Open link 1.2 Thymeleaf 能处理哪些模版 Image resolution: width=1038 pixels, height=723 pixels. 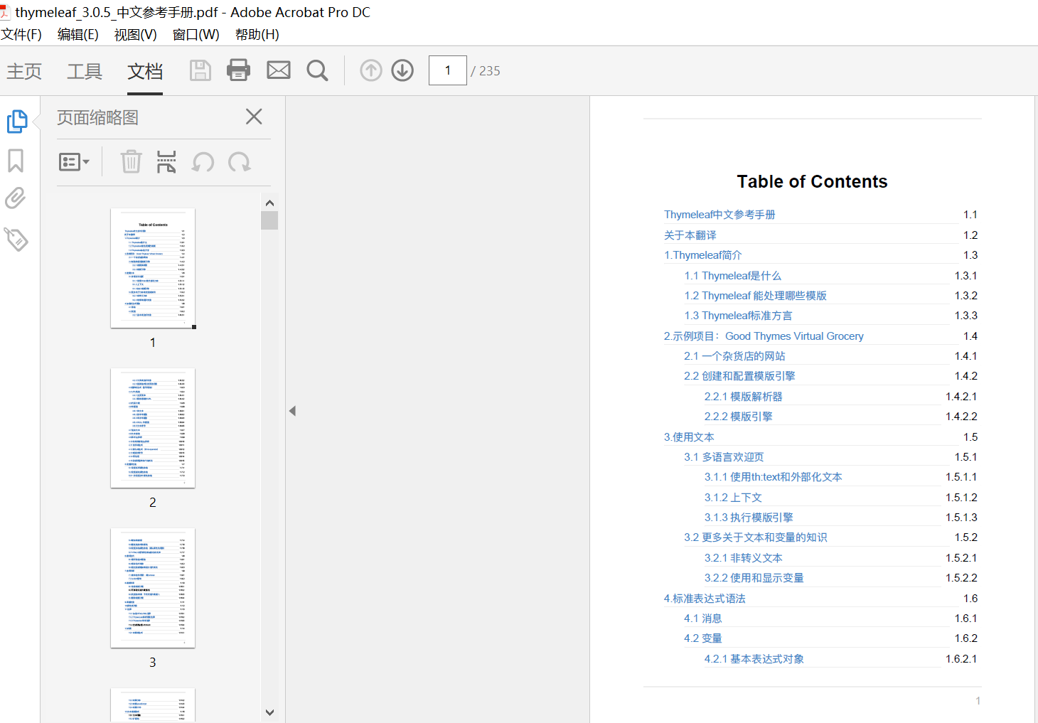coord(755,296)
